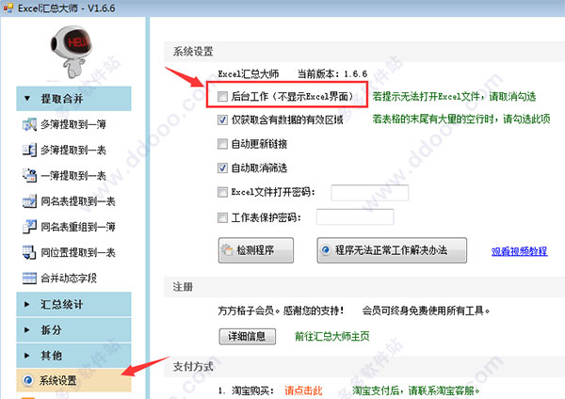The image size is (565, 399).
Task: Click the app icon in title bar
Action: pos(8,8)
